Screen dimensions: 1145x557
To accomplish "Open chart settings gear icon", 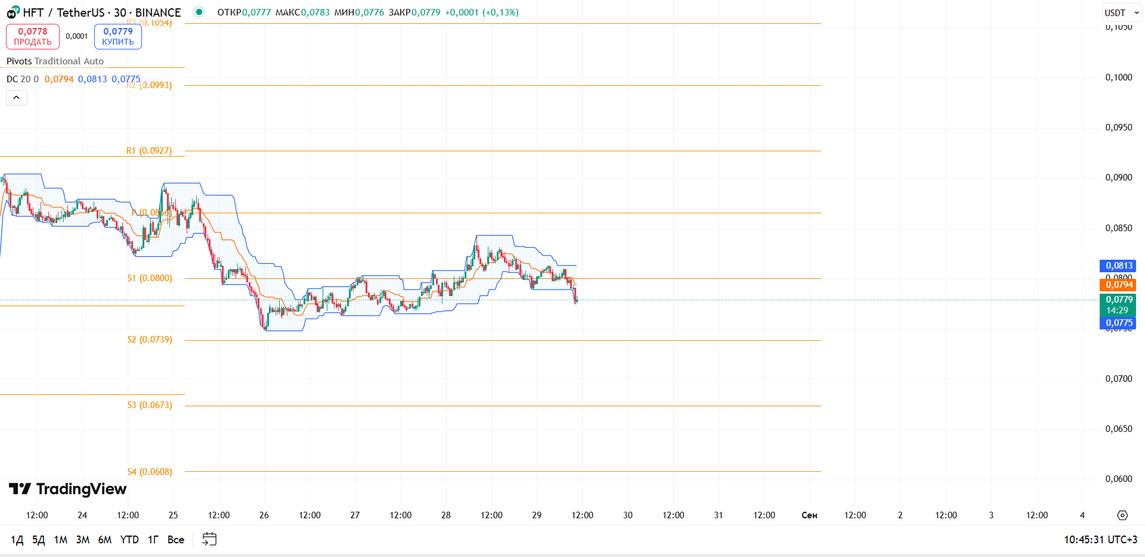I will [1122, 515].
